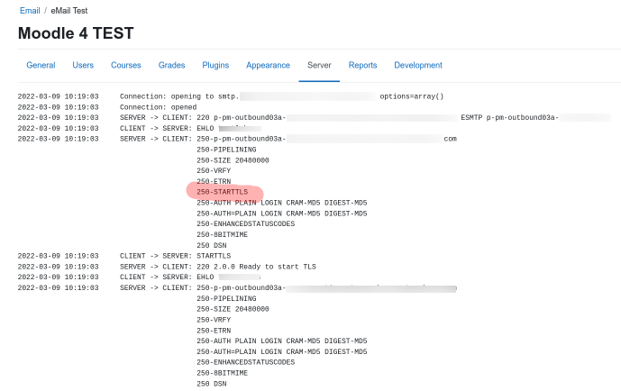Switch to the General tab
Screen dimensions: 621x391
coord(41,65)
